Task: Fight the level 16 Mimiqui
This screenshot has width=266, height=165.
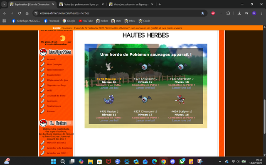Action: click(109, 85)
